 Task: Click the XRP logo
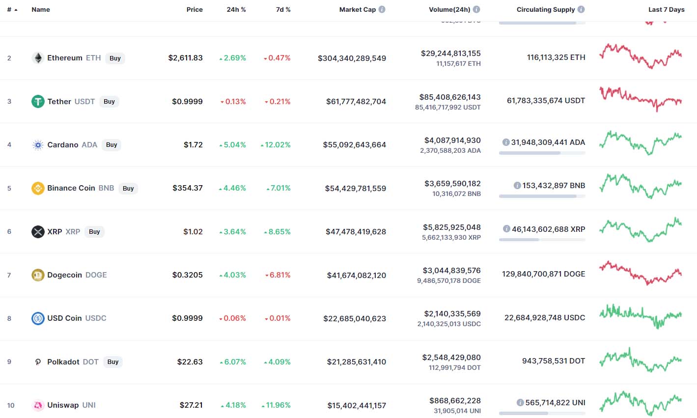point(38,231)
